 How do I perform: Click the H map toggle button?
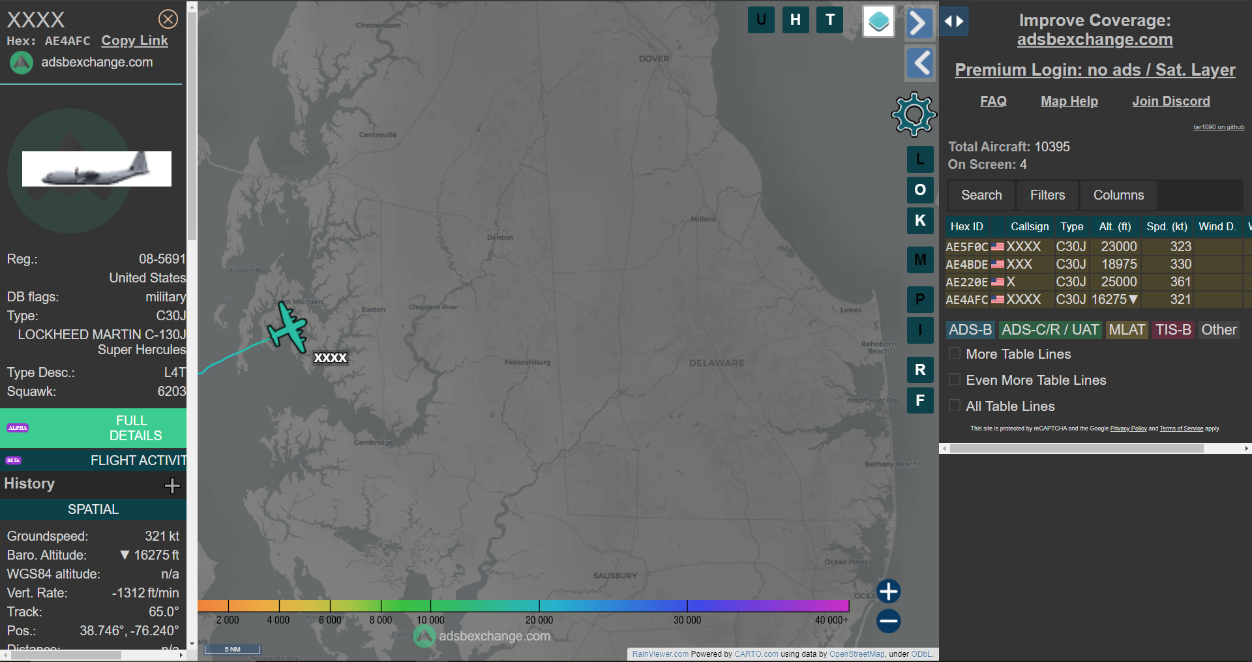pyautogui.click(x=796, y=20)
